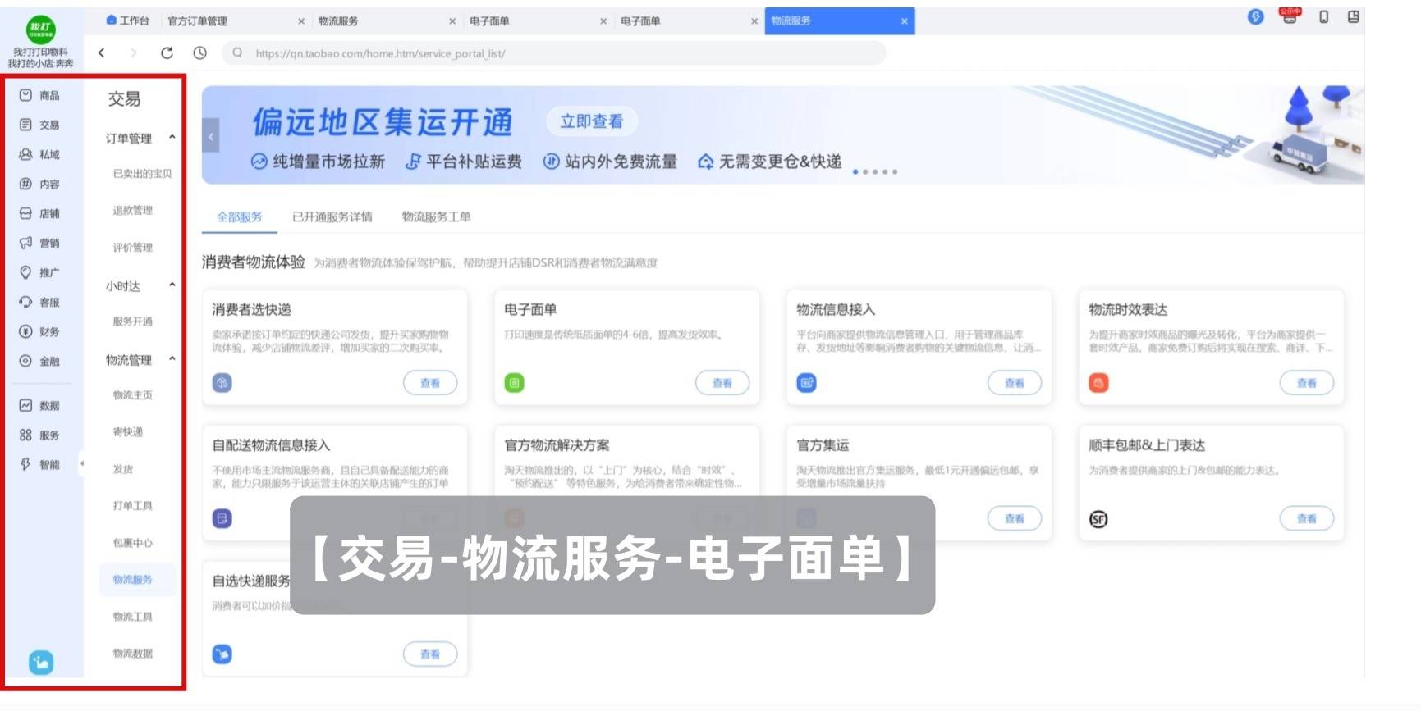Click the blue lightning icon in top bar

click(x=1255, y=16)
